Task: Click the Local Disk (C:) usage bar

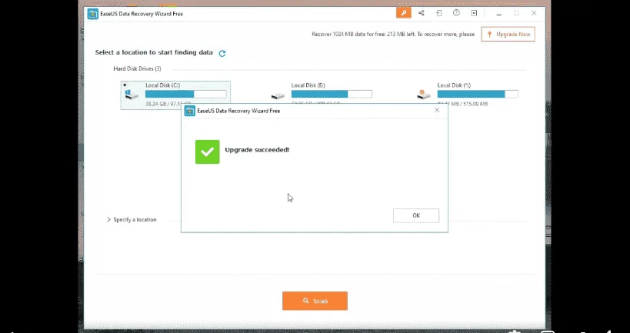Action: click(x=185, y=94)
